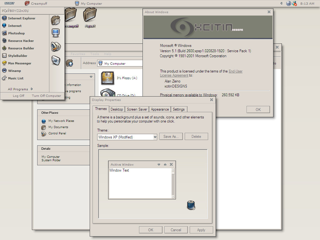Open the Screen Saver tab
The width and height of the screenshot is (320, 240).
(x=137, y=109)
